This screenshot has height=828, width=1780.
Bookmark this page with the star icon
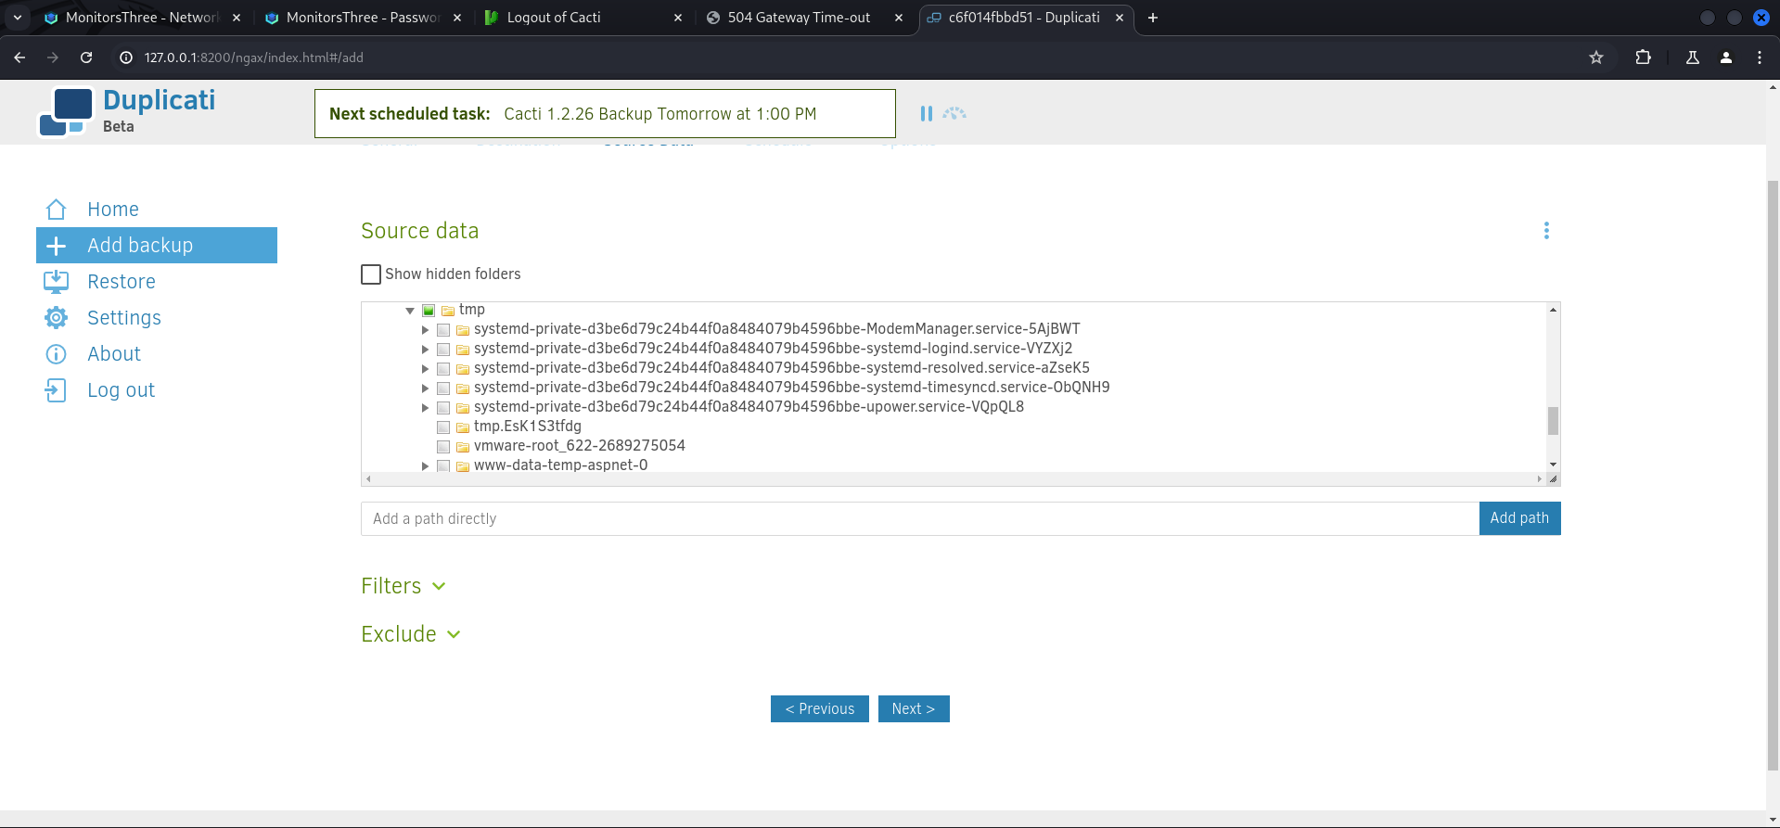tap(1595, 57)
